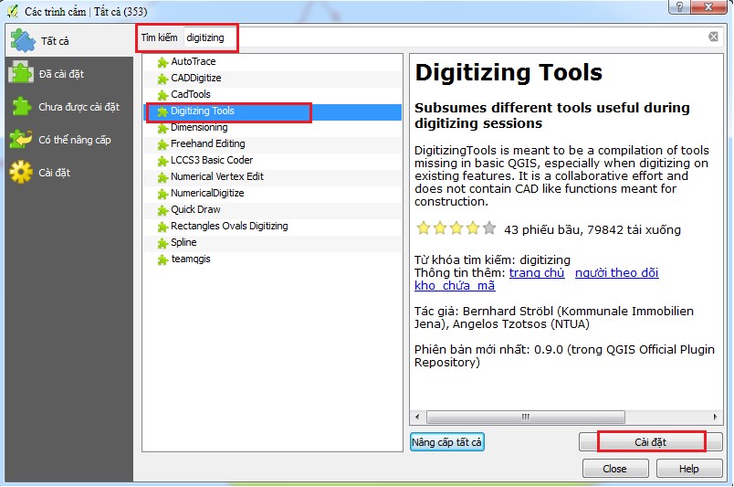Select the Spline plugin
Screen dimensions: 734x487
pos(272,242)
